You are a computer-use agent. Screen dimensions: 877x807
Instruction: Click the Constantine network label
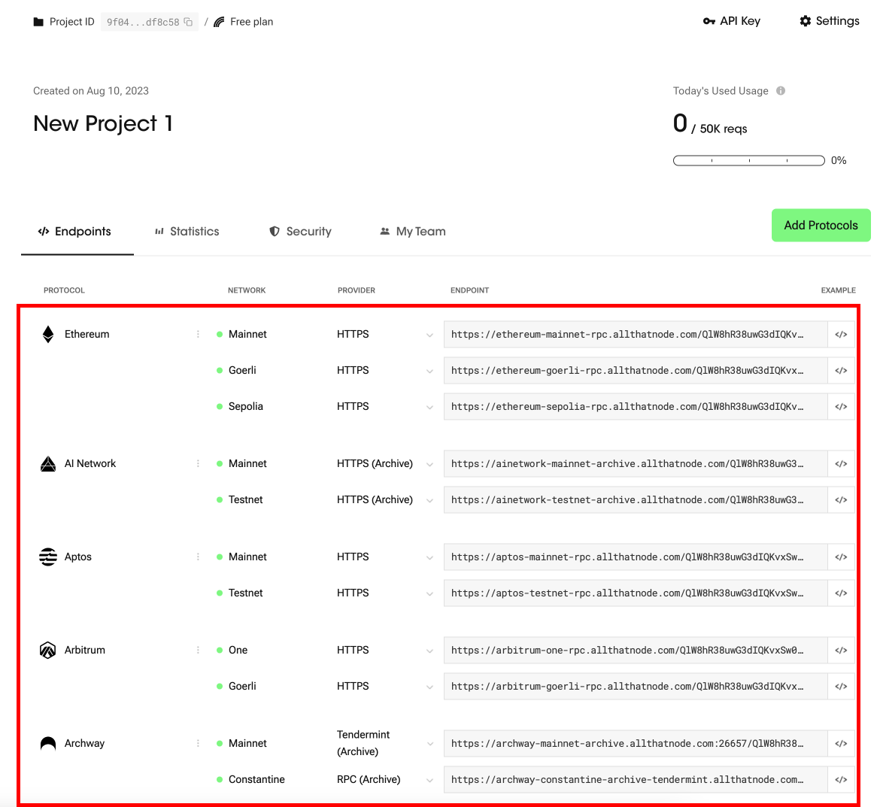tap(256, 780)
